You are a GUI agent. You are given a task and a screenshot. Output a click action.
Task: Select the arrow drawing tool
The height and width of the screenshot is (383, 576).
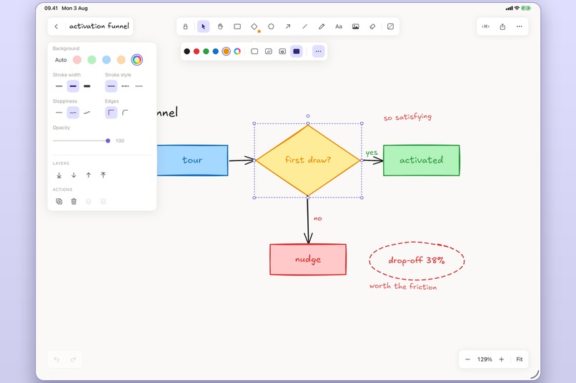click(288, 26)
